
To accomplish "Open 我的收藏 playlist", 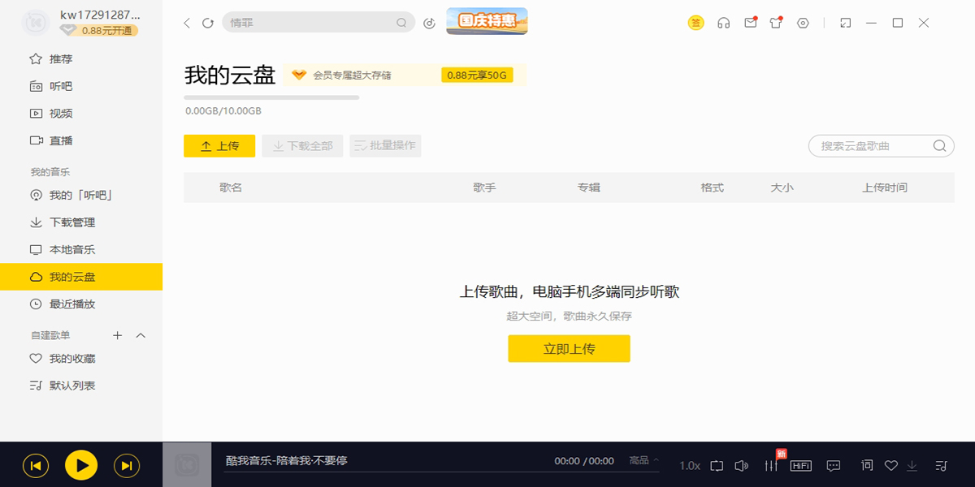I will [81, 359].
